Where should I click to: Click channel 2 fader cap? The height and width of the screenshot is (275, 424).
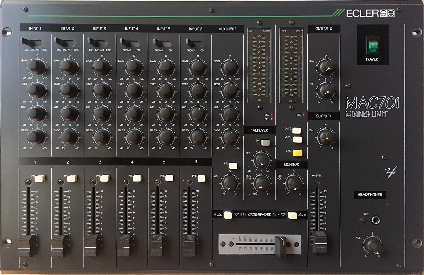[59, 245]
